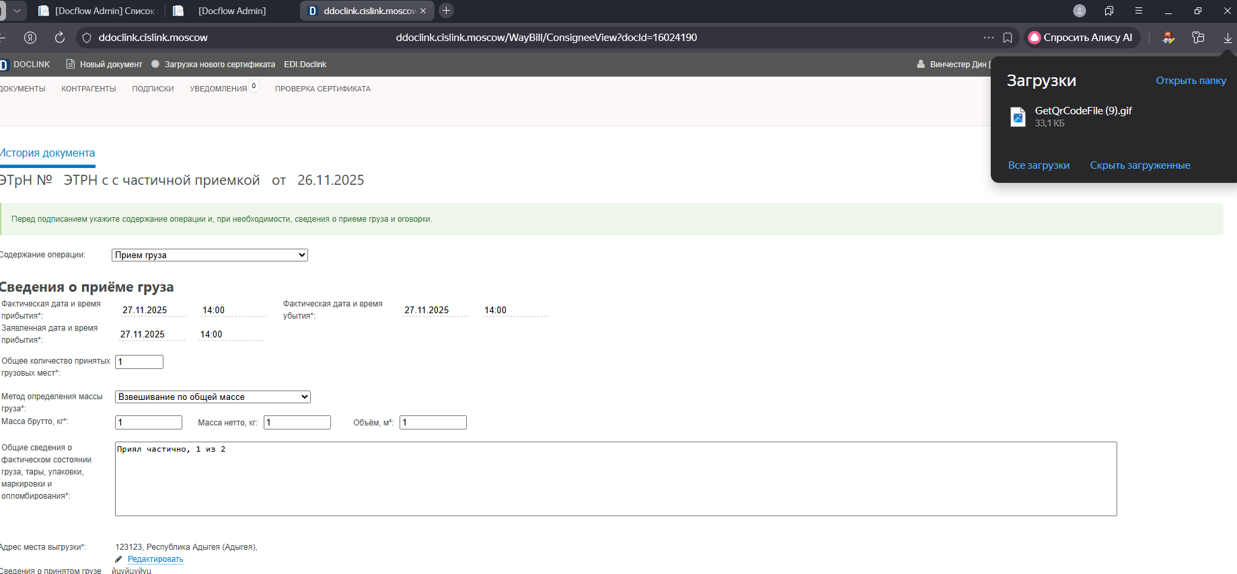The image size is (1237, 574).
Task: Click the Объём input field
Action: [433, 422]
